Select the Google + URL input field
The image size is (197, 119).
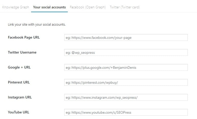click(x=126, y=67)
